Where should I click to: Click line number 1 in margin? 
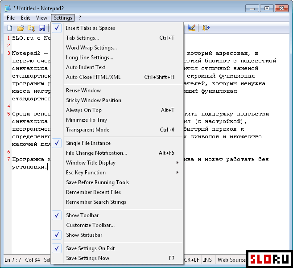click(8, 38)
